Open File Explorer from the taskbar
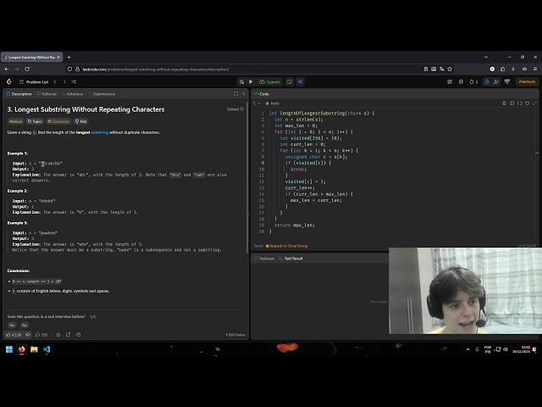542x407 pixels. (34, 349)
